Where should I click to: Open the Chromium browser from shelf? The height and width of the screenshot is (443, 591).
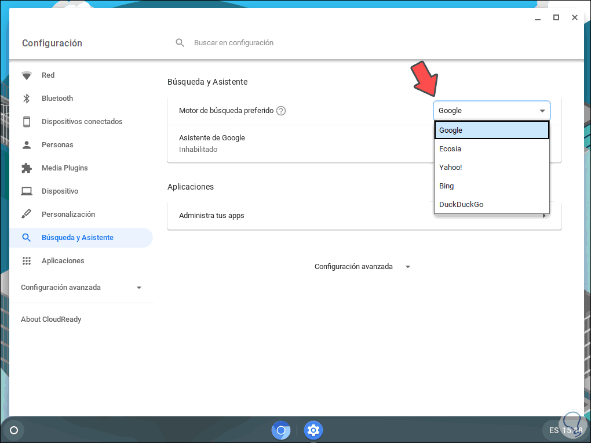point(281,430)
